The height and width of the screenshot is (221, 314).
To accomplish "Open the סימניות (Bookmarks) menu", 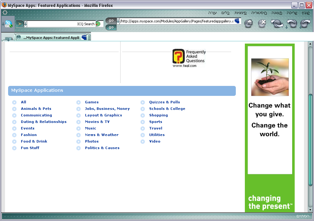I will coord(240,13).
